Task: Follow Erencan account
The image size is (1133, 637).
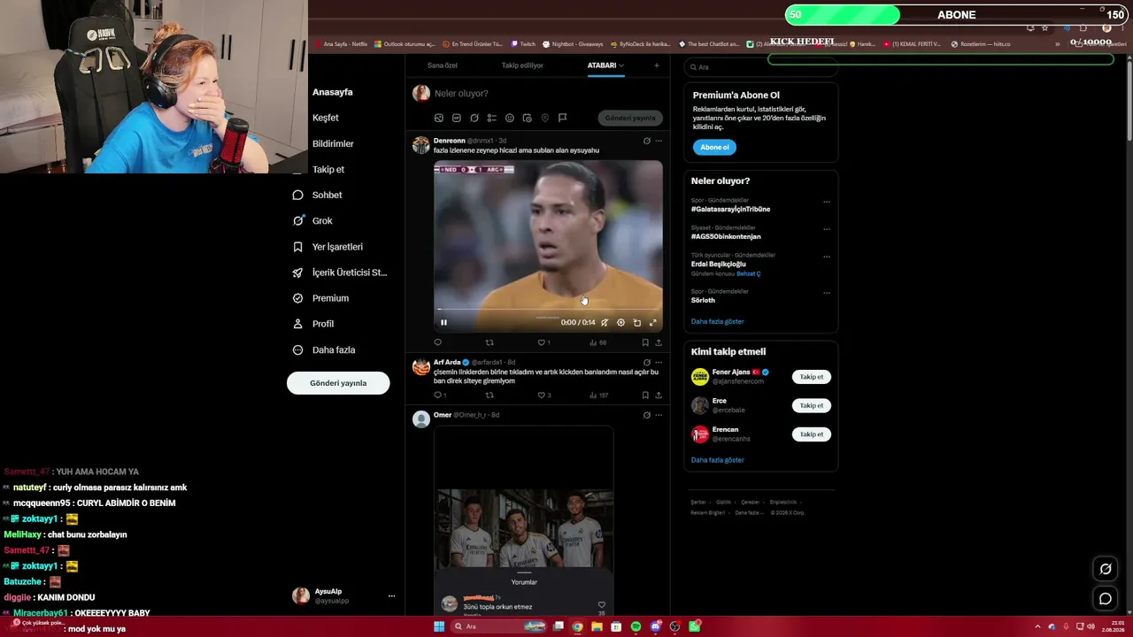Action: pos(811,434)
